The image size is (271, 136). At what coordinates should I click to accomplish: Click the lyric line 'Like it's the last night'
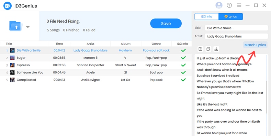point(212,104)
